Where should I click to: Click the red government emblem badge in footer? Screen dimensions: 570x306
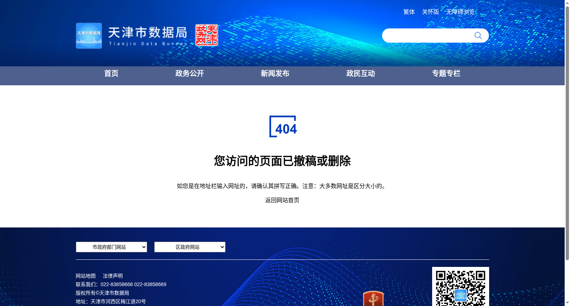click(x=373, y=299)
